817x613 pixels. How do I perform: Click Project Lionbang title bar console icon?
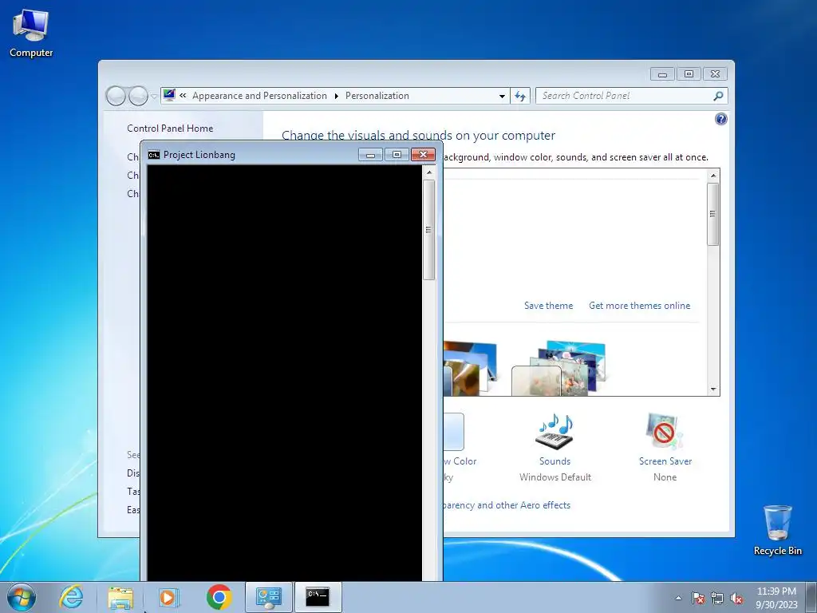tap(154, 155)
